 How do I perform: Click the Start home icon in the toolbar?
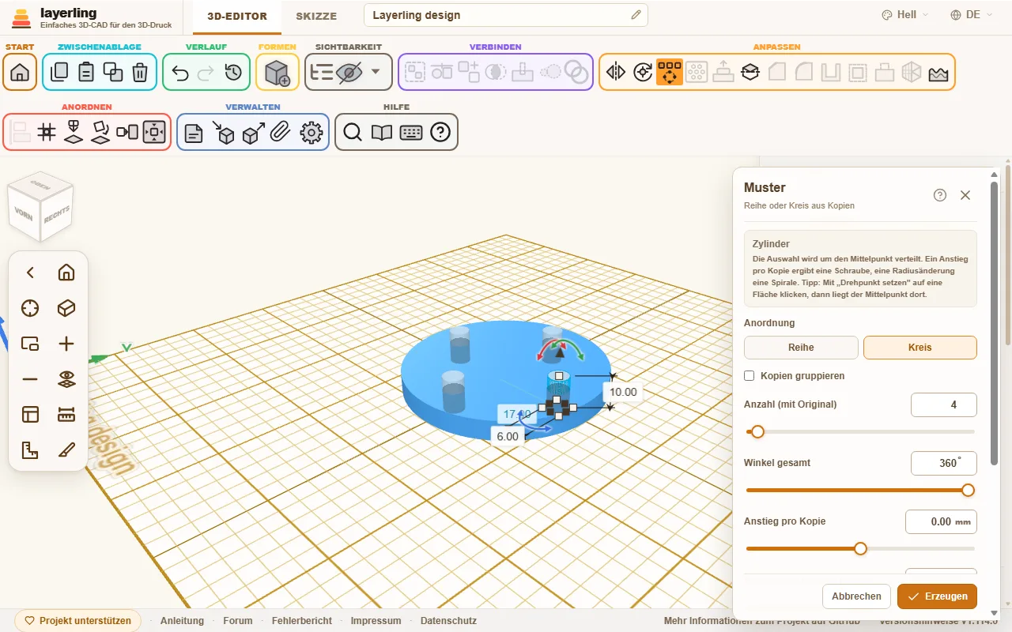[20, 72]
